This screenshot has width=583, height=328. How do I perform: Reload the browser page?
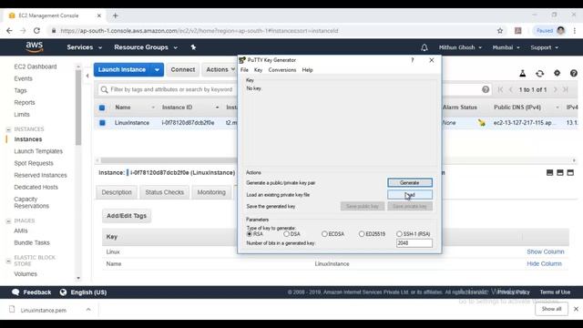pos(36,31)
